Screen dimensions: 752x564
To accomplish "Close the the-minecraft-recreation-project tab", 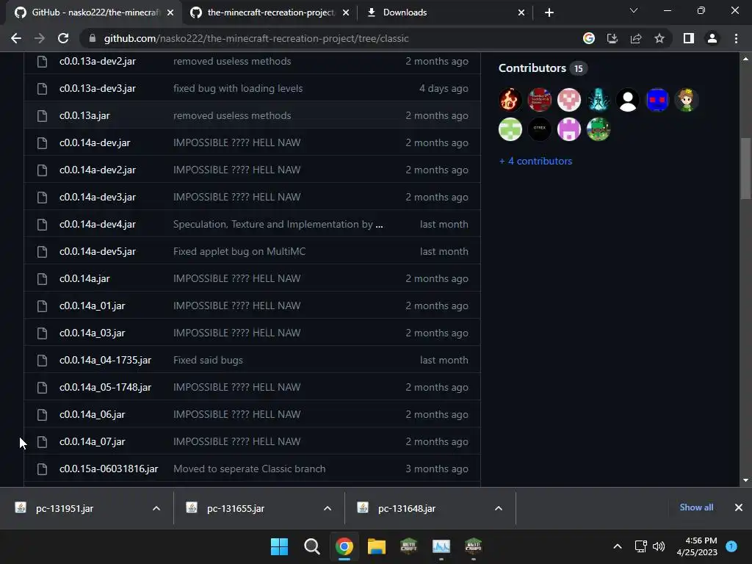I will [346, 12].
